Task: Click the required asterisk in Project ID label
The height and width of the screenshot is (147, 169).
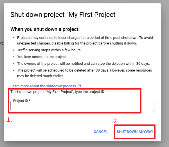Action: [30, 101]
